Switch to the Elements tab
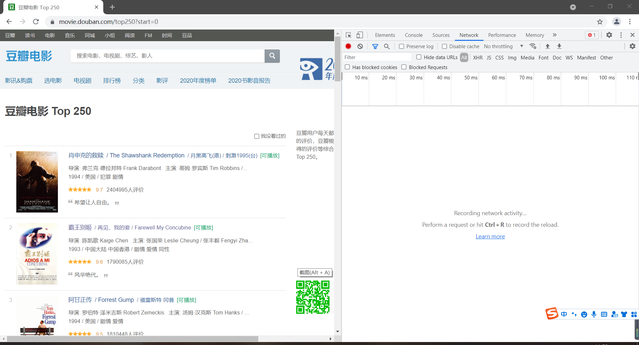The image size is (639, 345). tap(385, 35)
